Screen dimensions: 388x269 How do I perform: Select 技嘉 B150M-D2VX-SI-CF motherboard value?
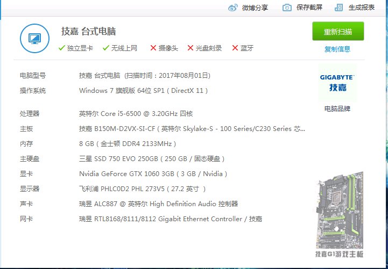[192, 128]
